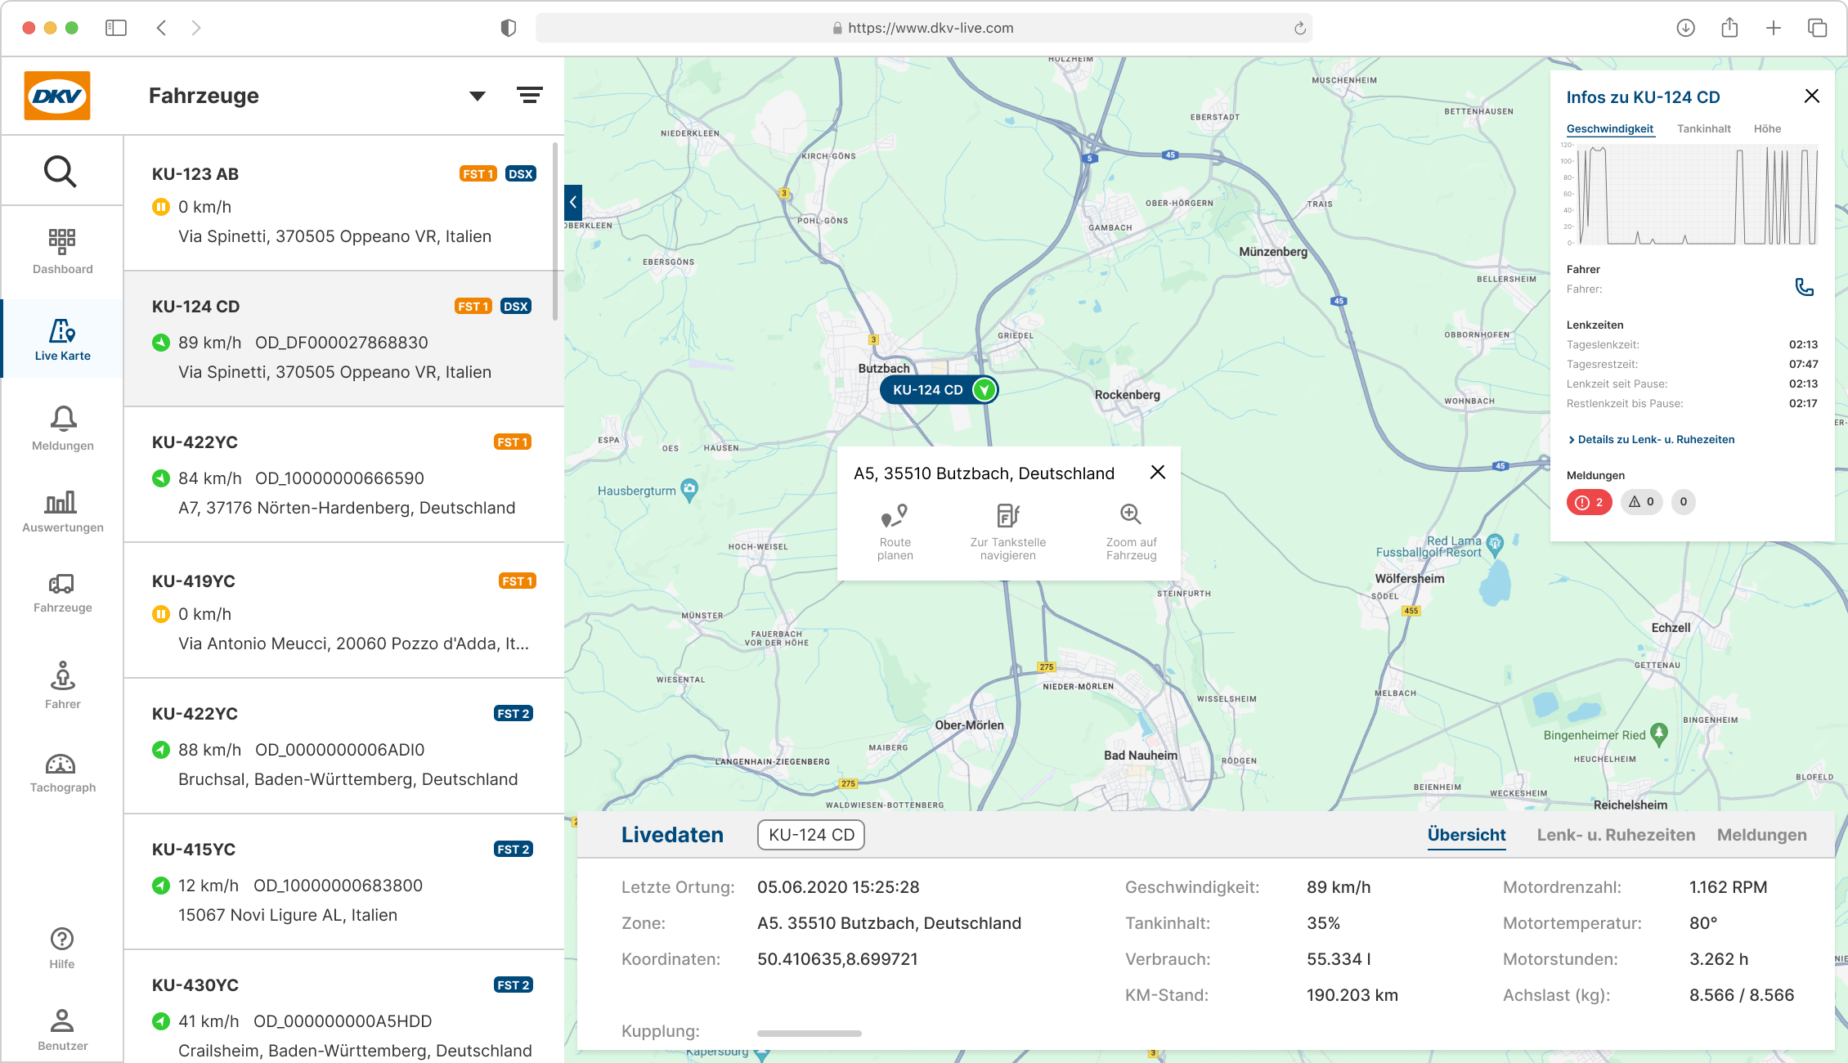The height and width of the screenshot is (1063, 1848).
Task: Switch to Lenk- u. Ruhezeiten tab
Action: point(1616,835)
